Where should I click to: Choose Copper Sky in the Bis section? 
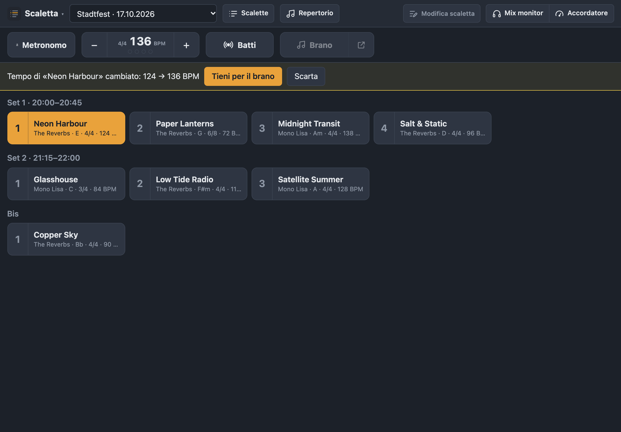[66, 239]
